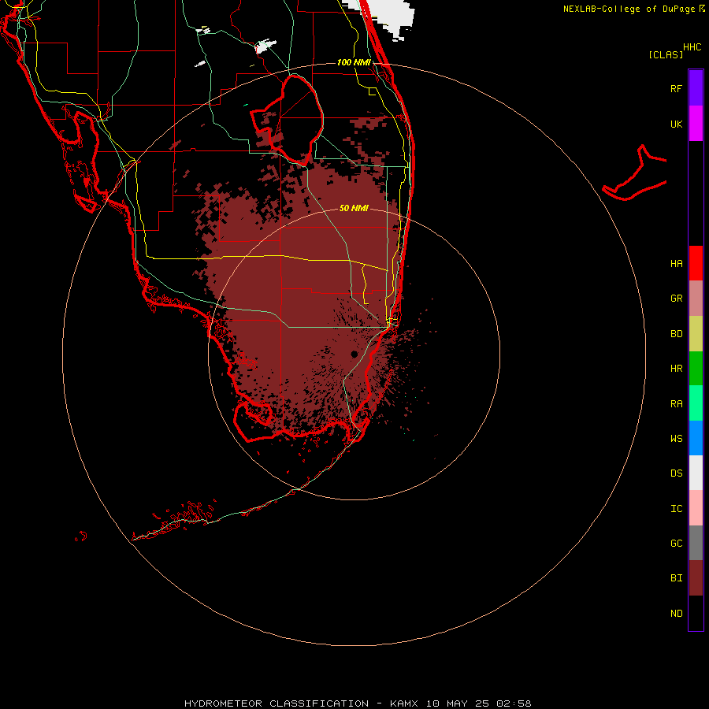
Task: Click the red HA color swatch
Action: [696, 263]
